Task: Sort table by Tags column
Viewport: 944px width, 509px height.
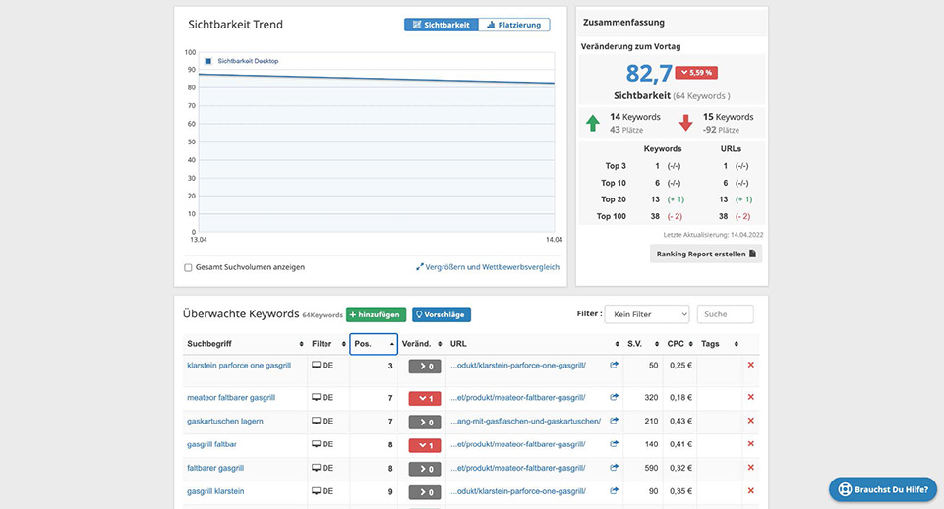Action: tap(720, 344)
